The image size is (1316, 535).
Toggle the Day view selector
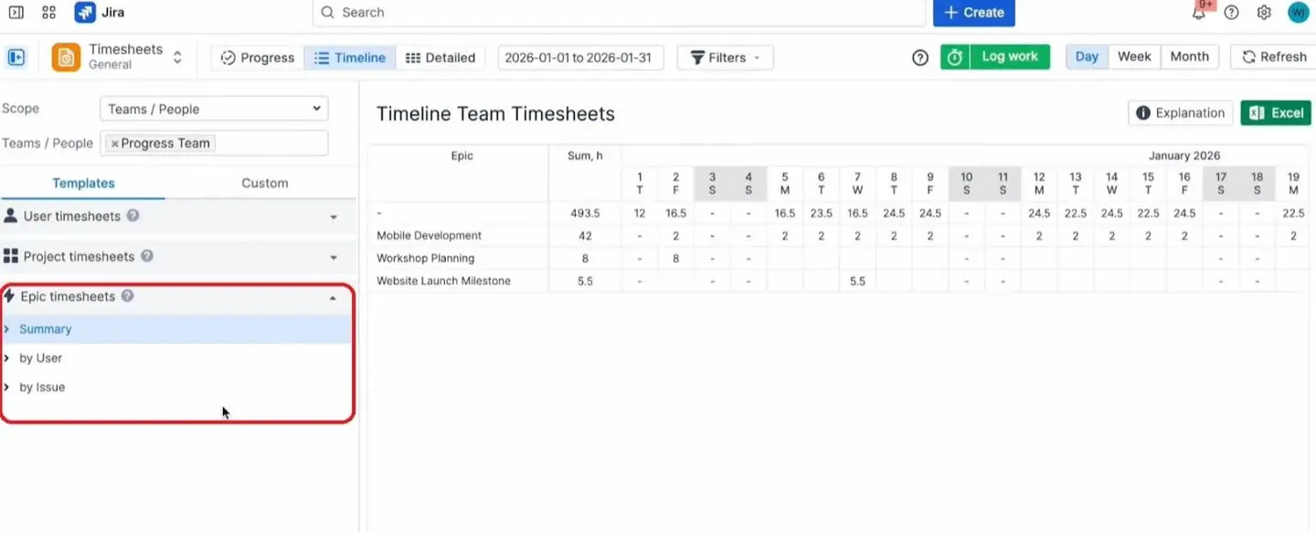coord(1086,56)
